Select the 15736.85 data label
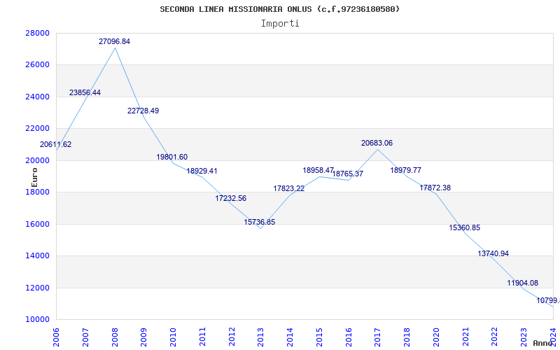This screenshot has width=560, height=350. point(260,222)
